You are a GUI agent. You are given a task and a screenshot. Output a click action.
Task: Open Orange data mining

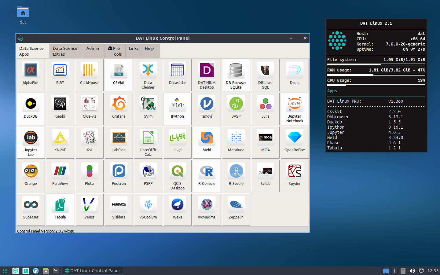click(31, 176)
